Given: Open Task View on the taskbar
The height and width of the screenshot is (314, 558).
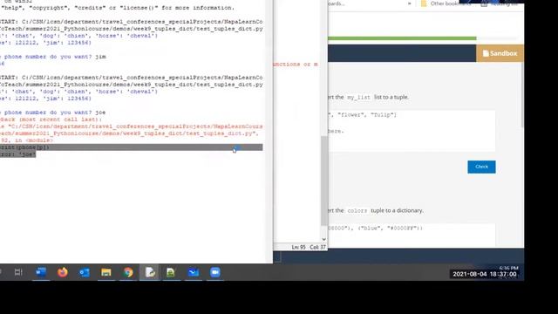Looking at the screenshot, I should pos(18,272).
